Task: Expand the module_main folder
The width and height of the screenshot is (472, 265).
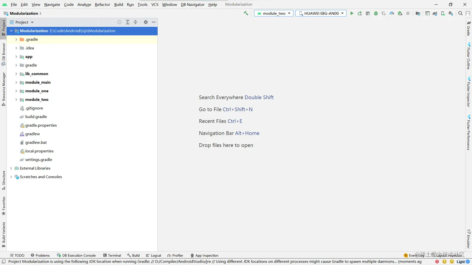Action: click(x=16, y=83)
